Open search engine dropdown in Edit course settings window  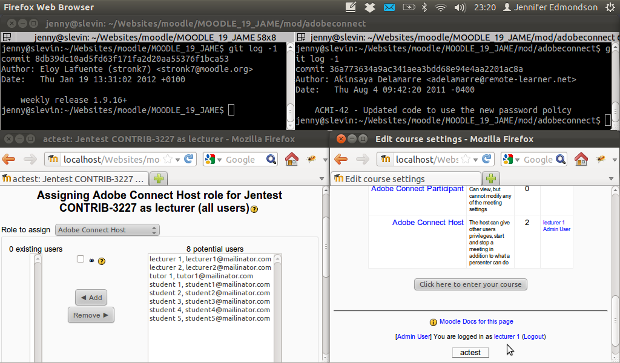click(517, 160)
